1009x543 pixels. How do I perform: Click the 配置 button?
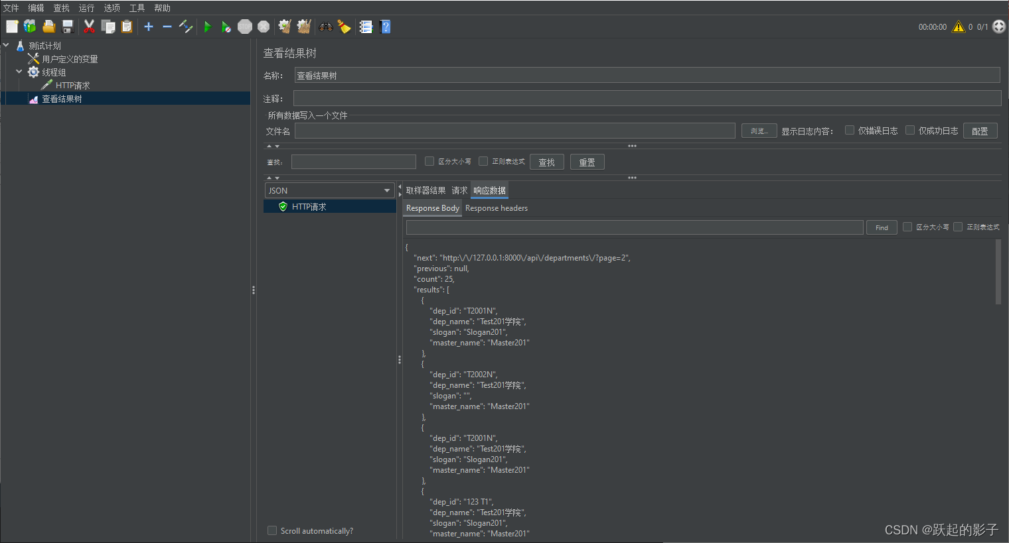click(x=980, y=131)
